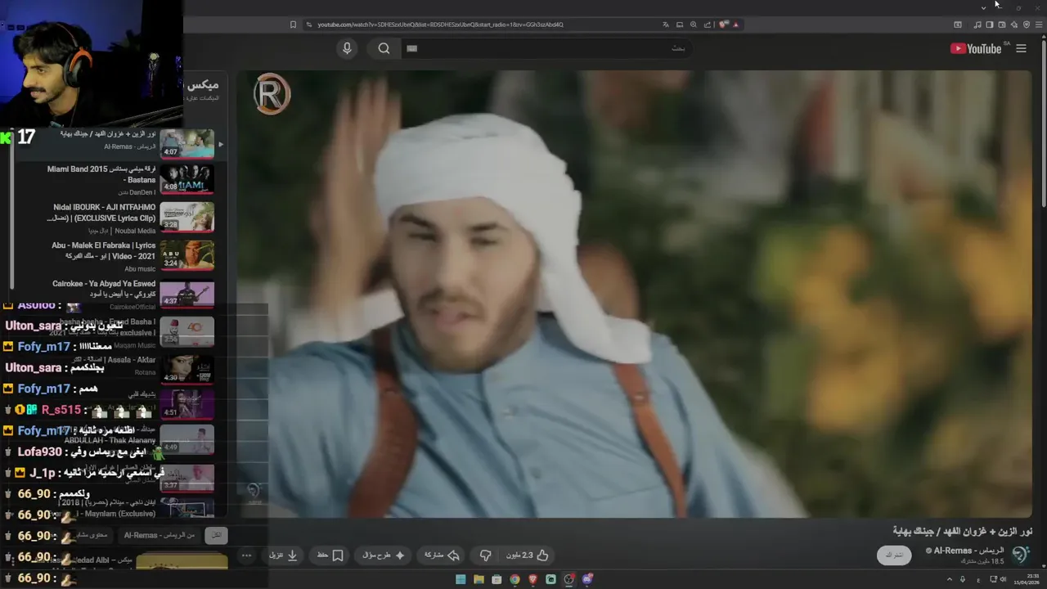This screenshot has width=1047, height=589.
Task: Play the Abu Malek El Fabraka thumbnail
Action: pyautogui.click(x=187, y=255)
